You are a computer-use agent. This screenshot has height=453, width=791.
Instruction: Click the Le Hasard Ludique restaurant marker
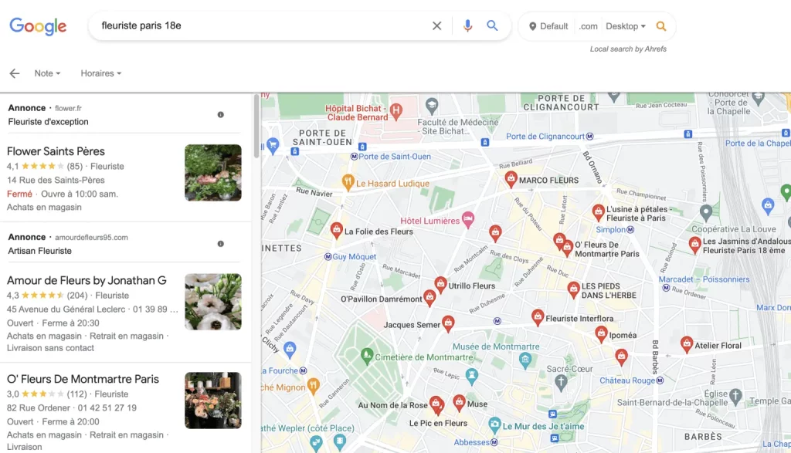point(348,182)
